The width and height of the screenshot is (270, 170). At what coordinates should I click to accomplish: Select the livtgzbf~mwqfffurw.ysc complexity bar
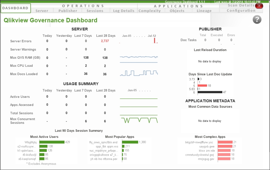click(x=225, y=142)
